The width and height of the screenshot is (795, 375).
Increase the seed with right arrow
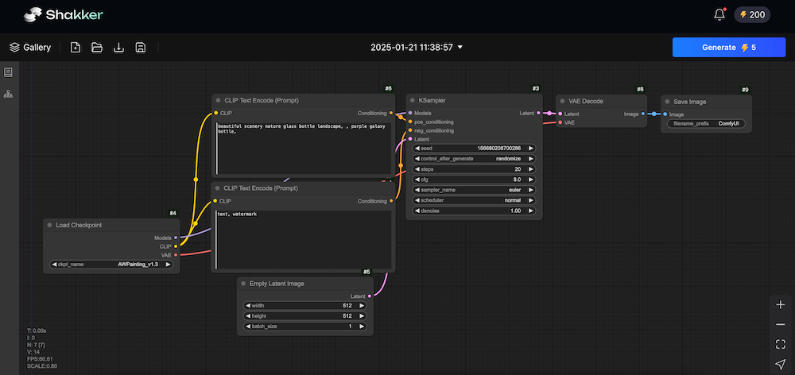tap(531, 149)
